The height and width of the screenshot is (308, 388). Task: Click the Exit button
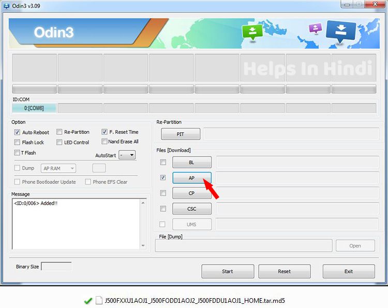(349, 271)
